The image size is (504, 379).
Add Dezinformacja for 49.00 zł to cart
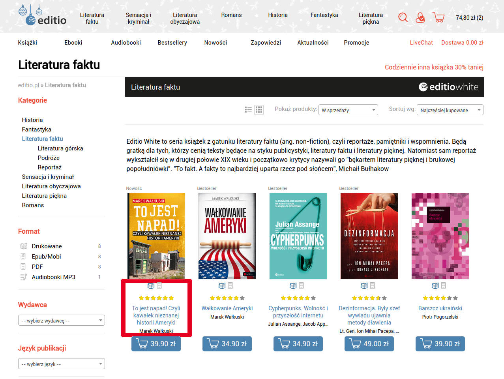369,343
